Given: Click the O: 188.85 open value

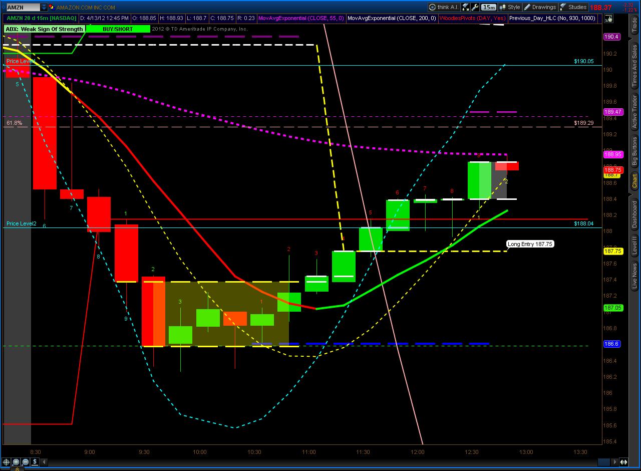Looking at the screenshot, I should click(145, 18).
